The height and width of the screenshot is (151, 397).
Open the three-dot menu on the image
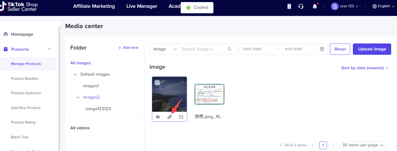182,82
